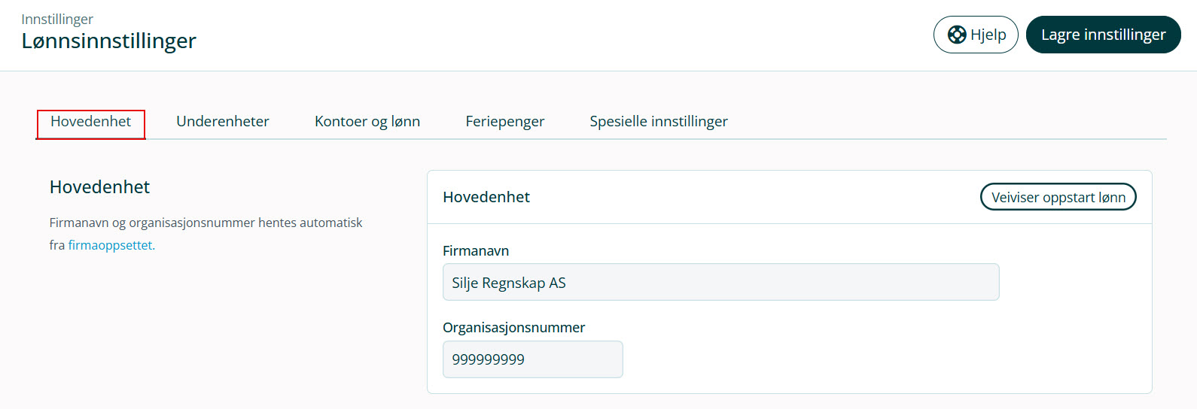Launch Veiviser oppstart lønn wizard
The width and height of the screenshot is (1197, 409).
1058,197
